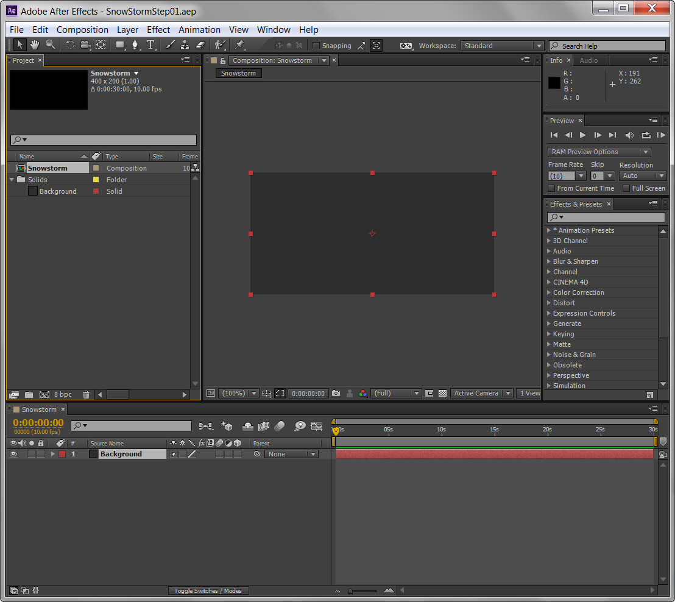Open the Layer menu
Screen dimensions: 675x602
[x=127, y=30]
